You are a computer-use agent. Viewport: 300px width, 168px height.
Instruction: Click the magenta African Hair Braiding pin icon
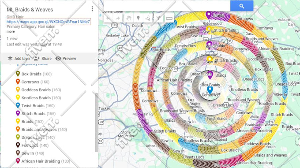coord(18,161)
